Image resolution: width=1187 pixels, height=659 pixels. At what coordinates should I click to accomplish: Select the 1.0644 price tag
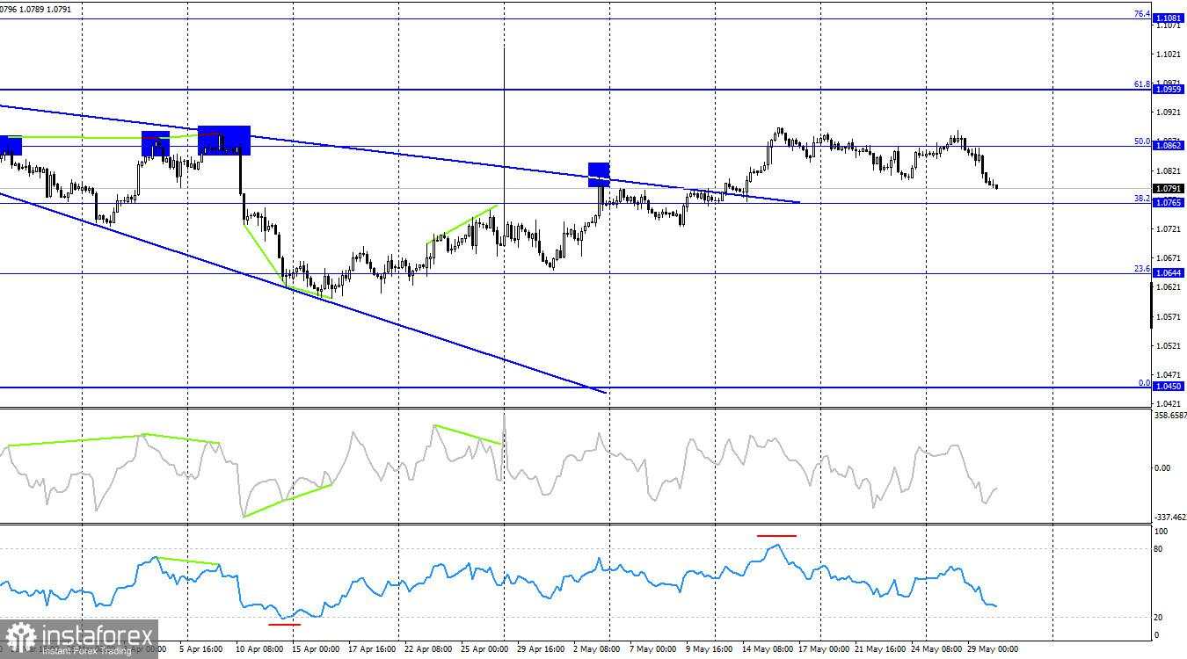click(x=1169, y=273)
